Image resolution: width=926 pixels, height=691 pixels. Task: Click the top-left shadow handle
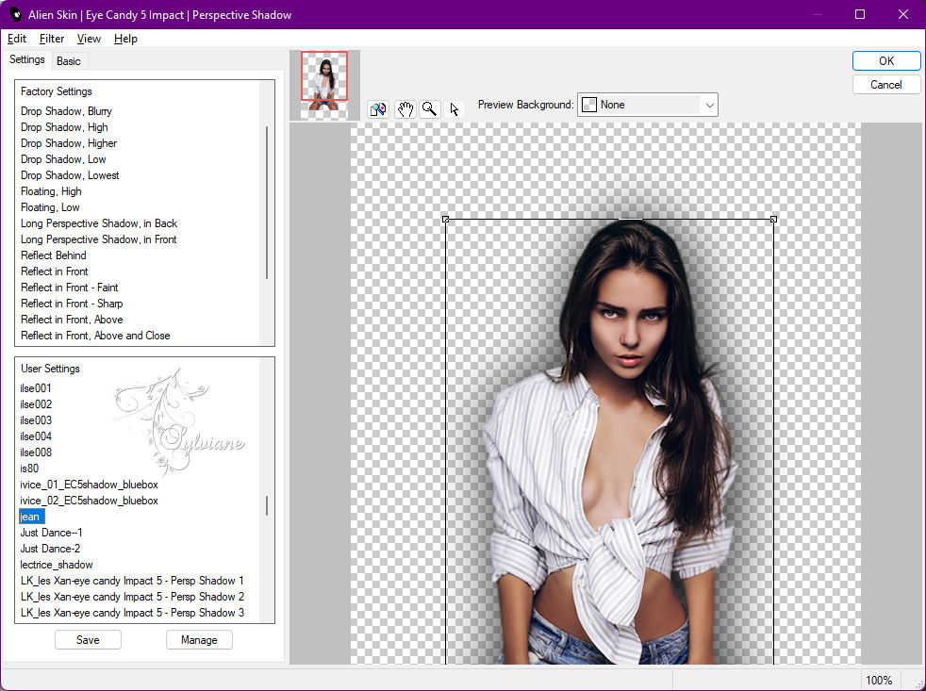446,219
